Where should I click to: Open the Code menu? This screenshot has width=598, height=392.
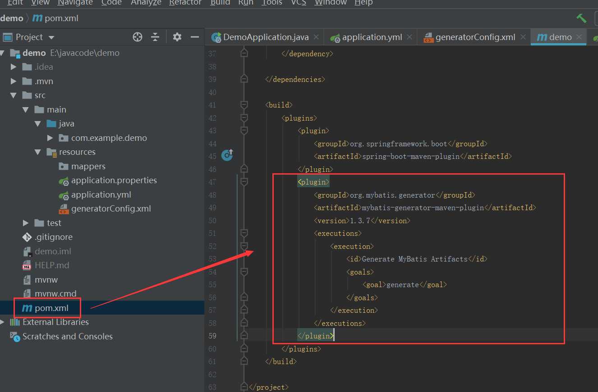[x=111, y=3]
